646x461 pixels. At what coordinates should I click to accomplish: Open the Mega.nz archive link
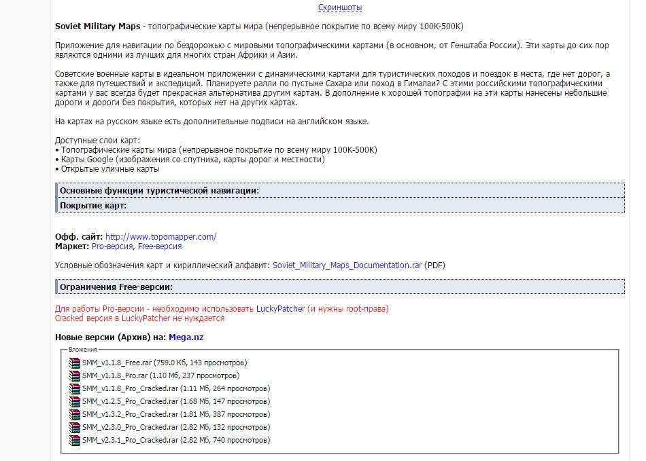click(186, 337)
